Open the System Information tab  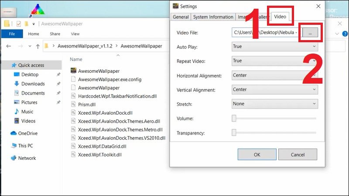[213, 17]
